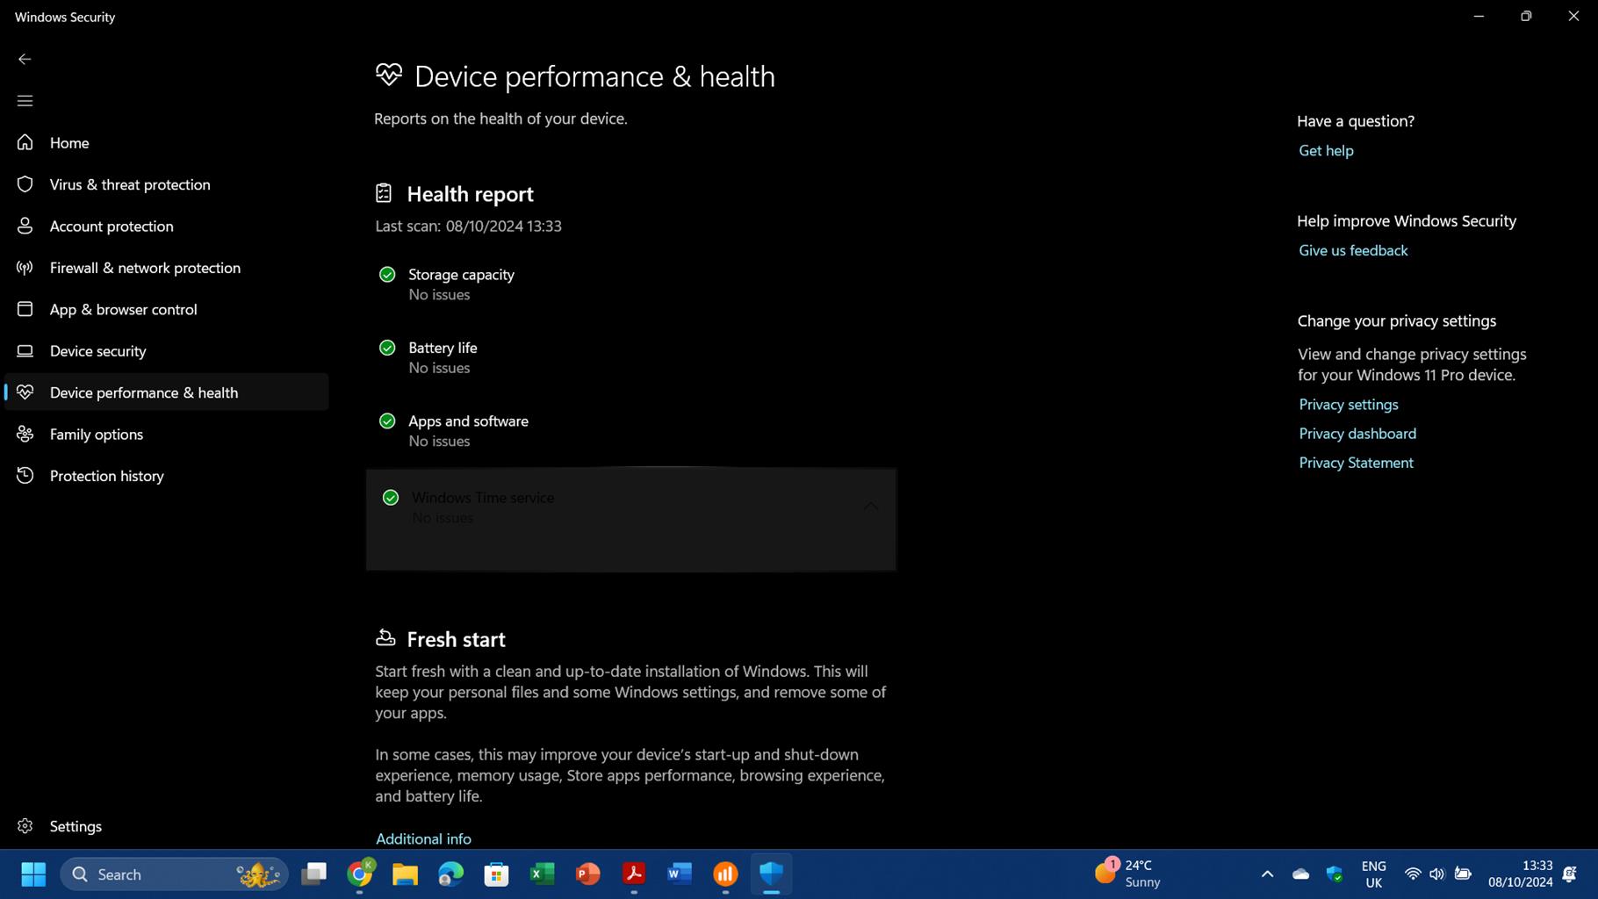Open Firewall & network protection icon
Screen dimensions: 1598x899
25,268
